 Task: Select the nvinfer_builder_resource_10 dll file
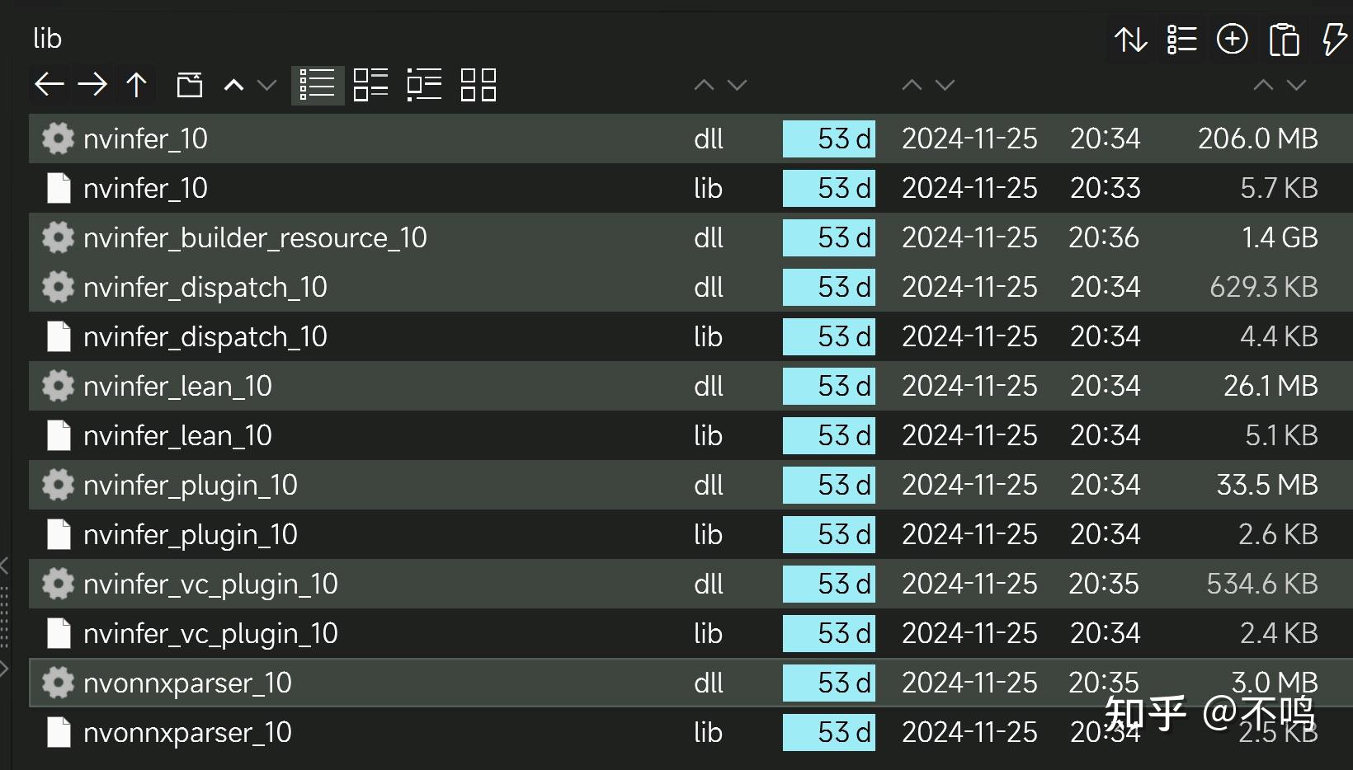tap(255, 237)
